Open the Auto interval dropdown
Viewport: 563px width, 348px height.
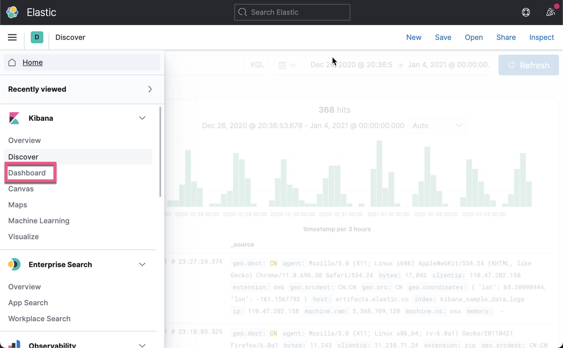(x=438, y=125)
